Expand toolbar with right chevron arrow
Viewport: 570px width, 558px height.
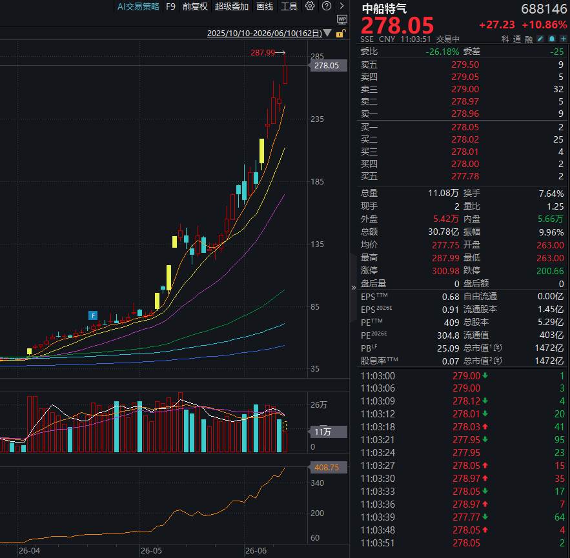pos(341,6)
